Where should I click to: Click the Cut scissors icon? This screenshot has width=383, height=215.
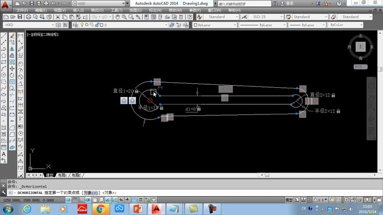tap(58, 17)
